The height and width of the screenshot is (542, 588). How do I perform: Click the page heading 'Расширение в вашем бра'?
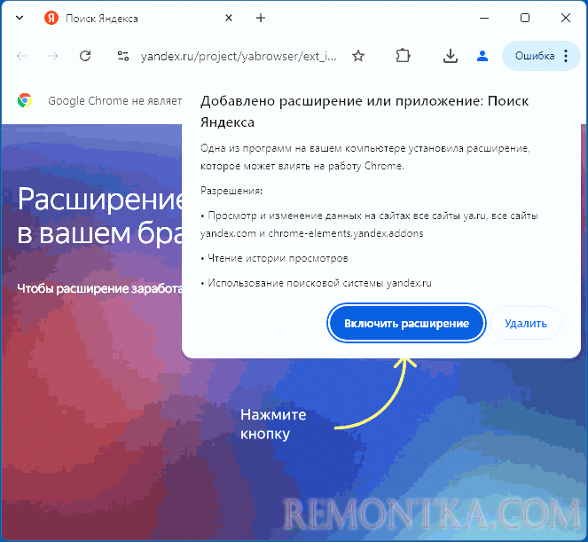[x=99, y=216]
